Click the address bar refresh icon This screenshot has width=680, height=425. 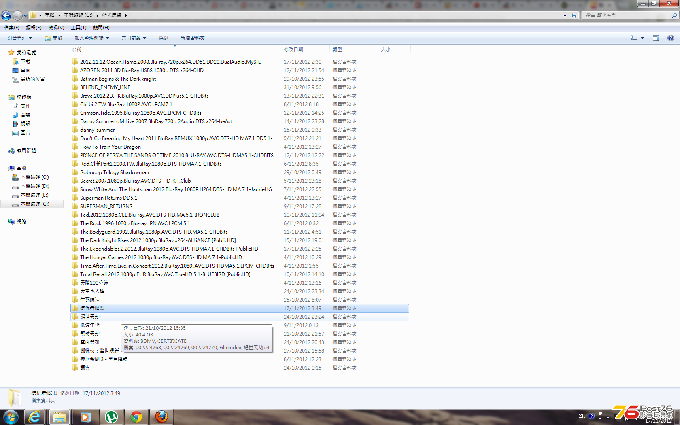[x=574, y=15]
